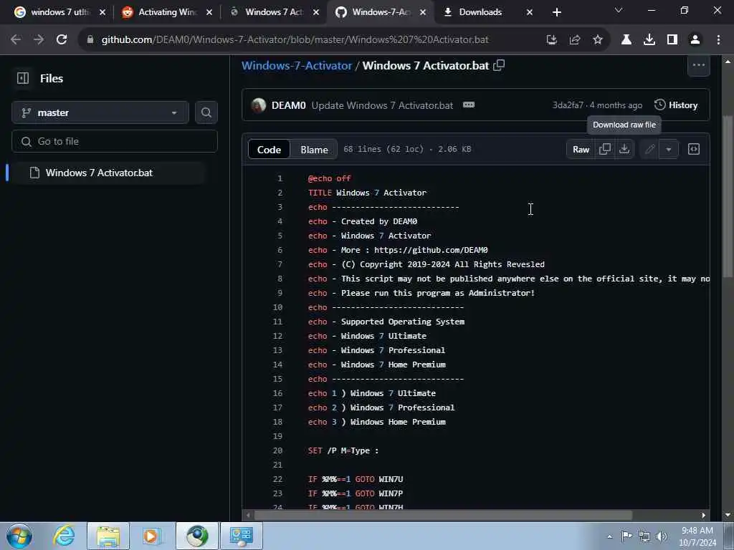This screenshot has height=550, width=734.
Task: Open commit hash 3da2fa7
Action: (x=568, y=105)
